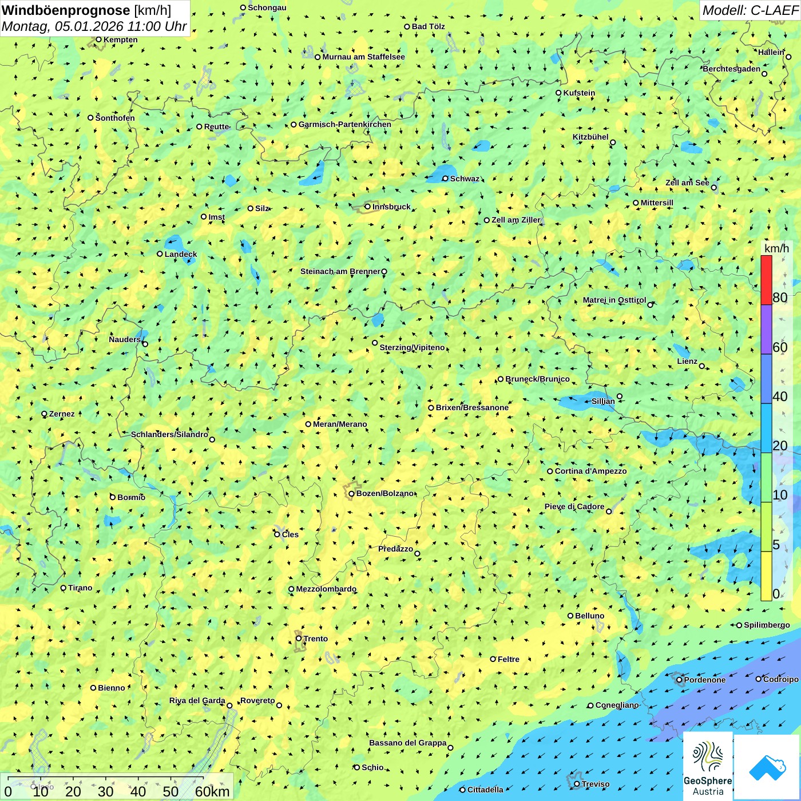Click the Innsbruck city marker
The image size is (801, 801).
(x=368, y=207)
